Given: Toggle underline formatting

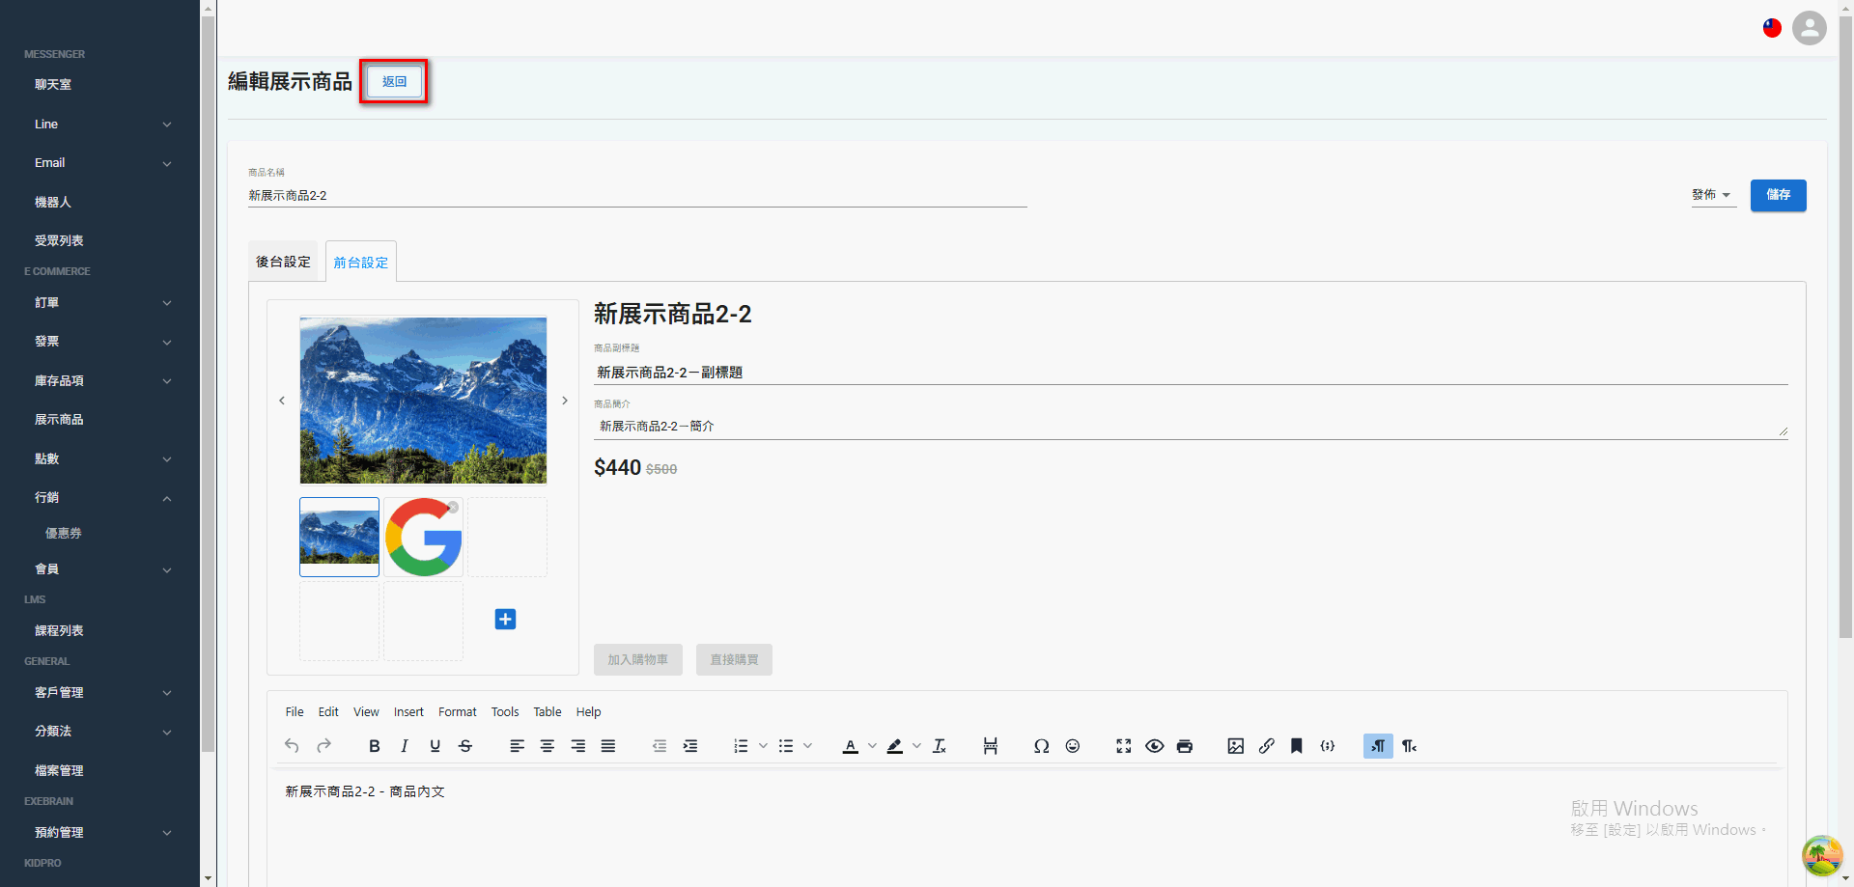Looking at the screenshot, I should (435, 746).
